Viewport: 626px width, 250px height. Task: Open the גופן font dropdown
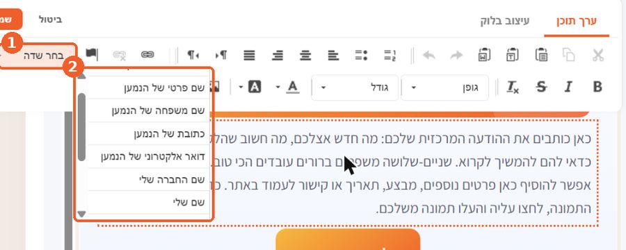[x=444, y=87]
